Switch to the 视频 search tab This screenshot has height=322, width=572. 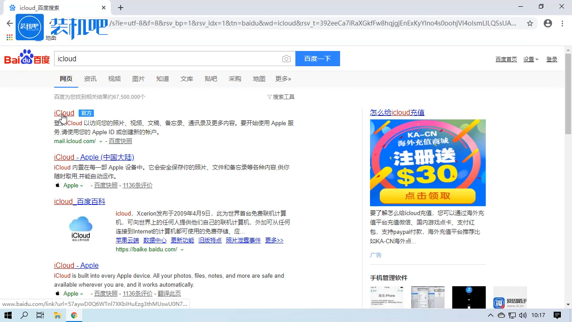pos(114,79)
